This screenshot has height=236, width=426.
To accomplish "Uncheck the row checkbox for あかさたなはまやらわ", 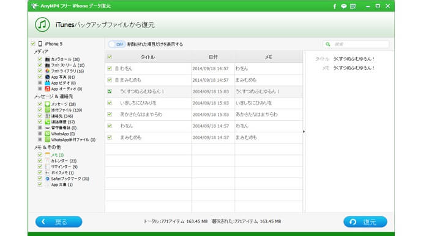I will (x=110, y=114).
